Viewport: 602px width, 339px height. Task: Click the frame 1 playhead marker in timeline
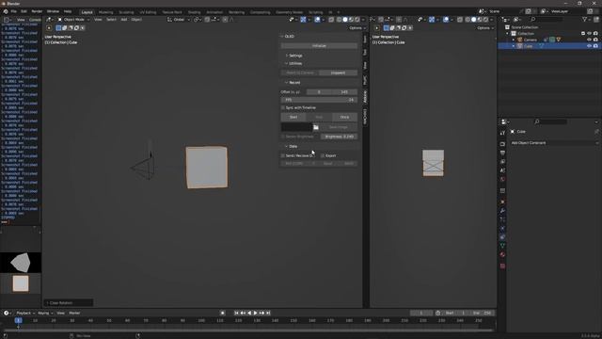tap(18, 320)
